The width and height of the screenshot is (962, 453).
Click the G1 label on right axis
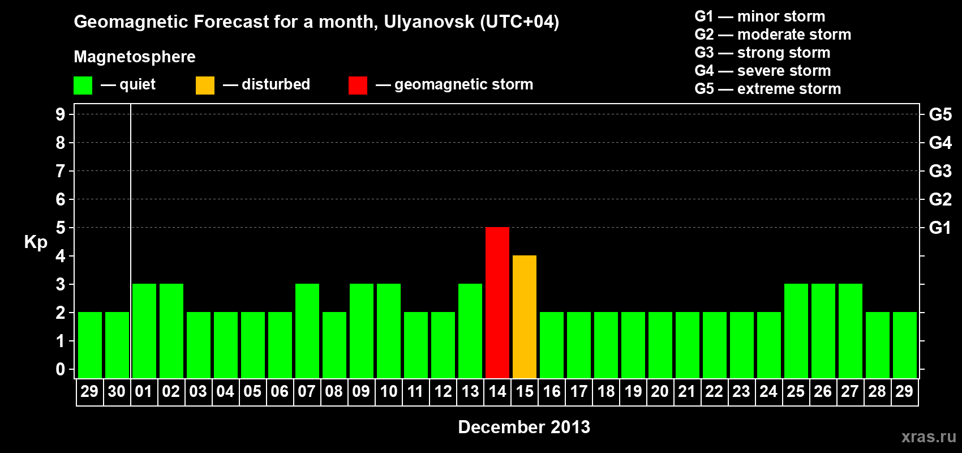point(940,228)
